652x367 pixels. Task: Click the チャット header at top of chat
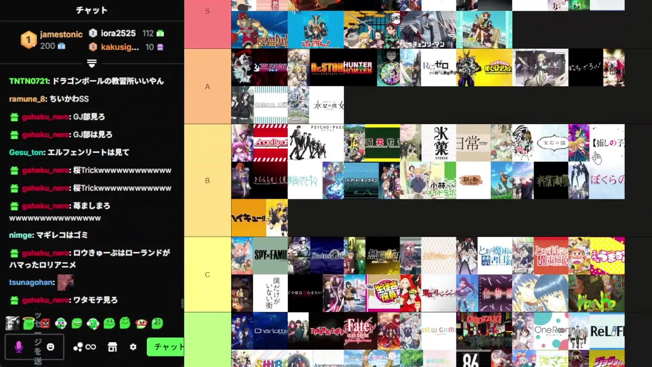click(92, 10)
